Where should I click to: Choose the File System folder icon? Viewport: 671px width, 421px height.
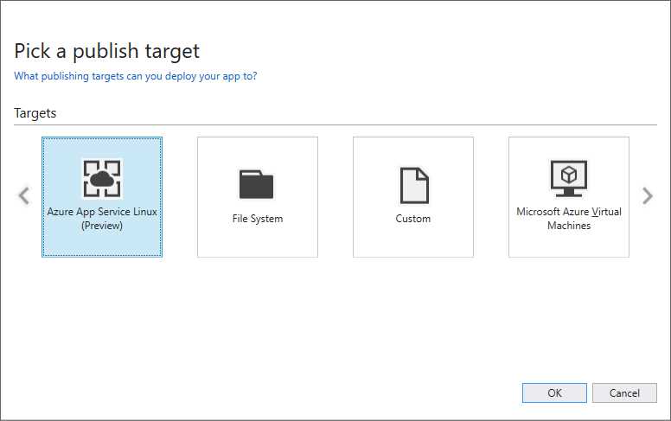coord(256,184)
